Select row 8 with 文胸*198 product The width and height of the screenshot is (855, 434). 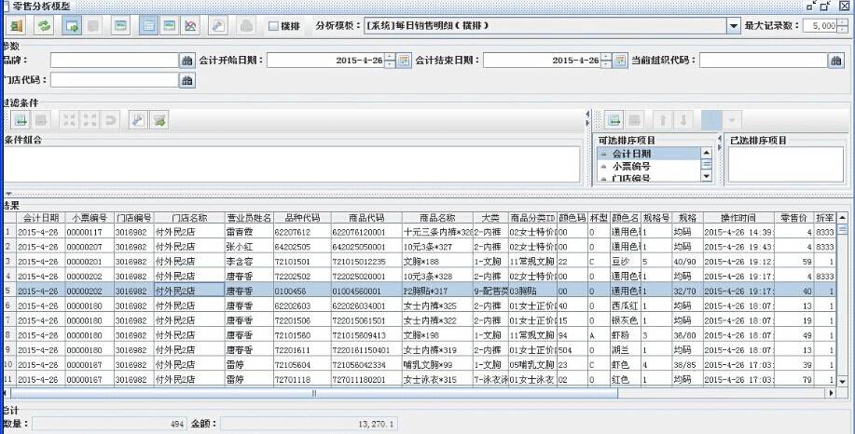pos(420,334)
